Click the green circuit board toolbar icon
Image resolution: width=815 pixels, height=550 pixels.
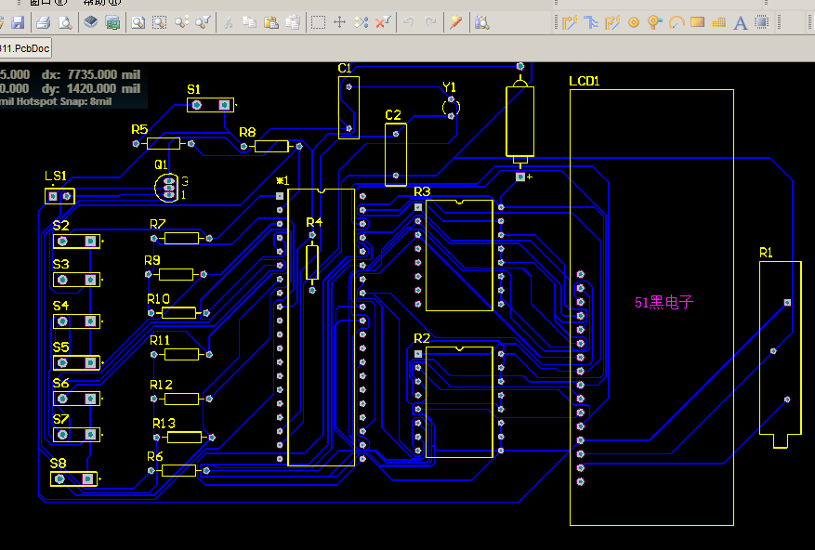[x=112, y=22]
